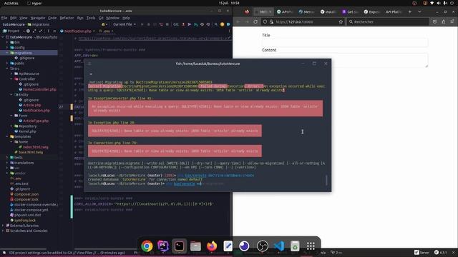Open the Firefox extensions icon

(444, 21)
